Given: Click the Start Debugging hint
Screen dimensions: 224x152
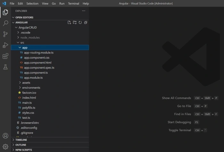Looking at the screenshot, I should pyautogui.click(x=179, y=122).
